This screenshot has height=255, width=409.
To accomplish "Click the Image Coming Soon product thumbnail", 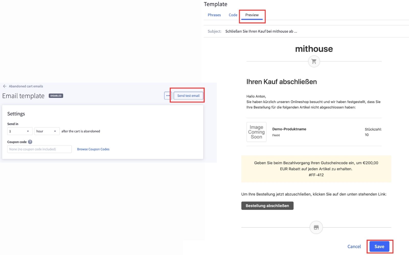I will tap(256, 132).
